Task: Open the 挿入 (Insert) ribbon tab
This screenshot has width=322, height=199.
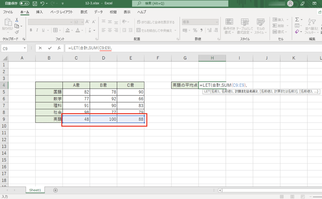Action: click(39, 12)
